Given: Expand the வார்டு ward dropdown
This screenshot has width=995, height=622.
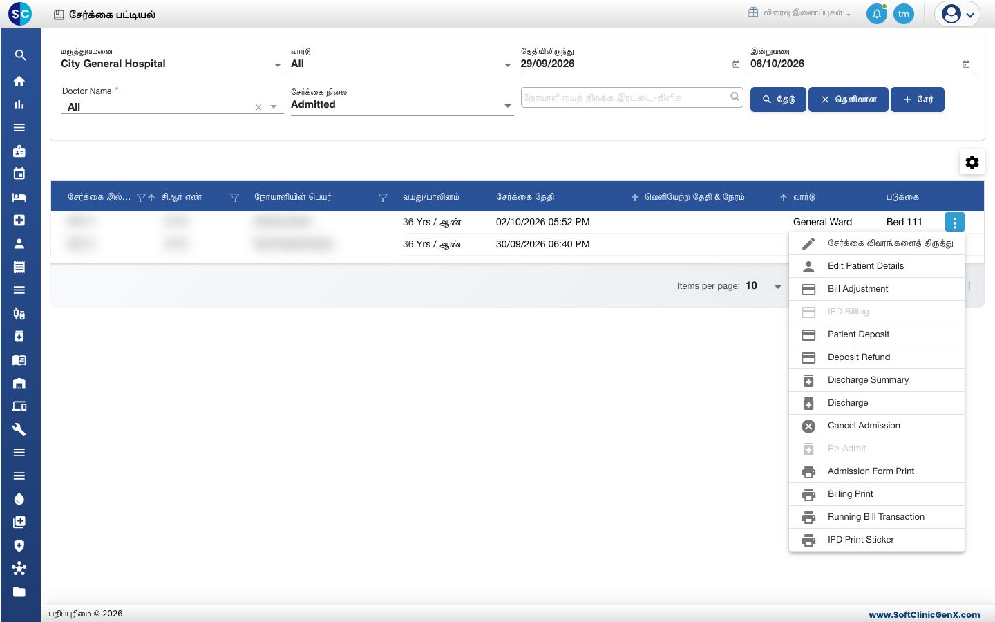Looking at the screenshot, I should [x=401, y=64].
